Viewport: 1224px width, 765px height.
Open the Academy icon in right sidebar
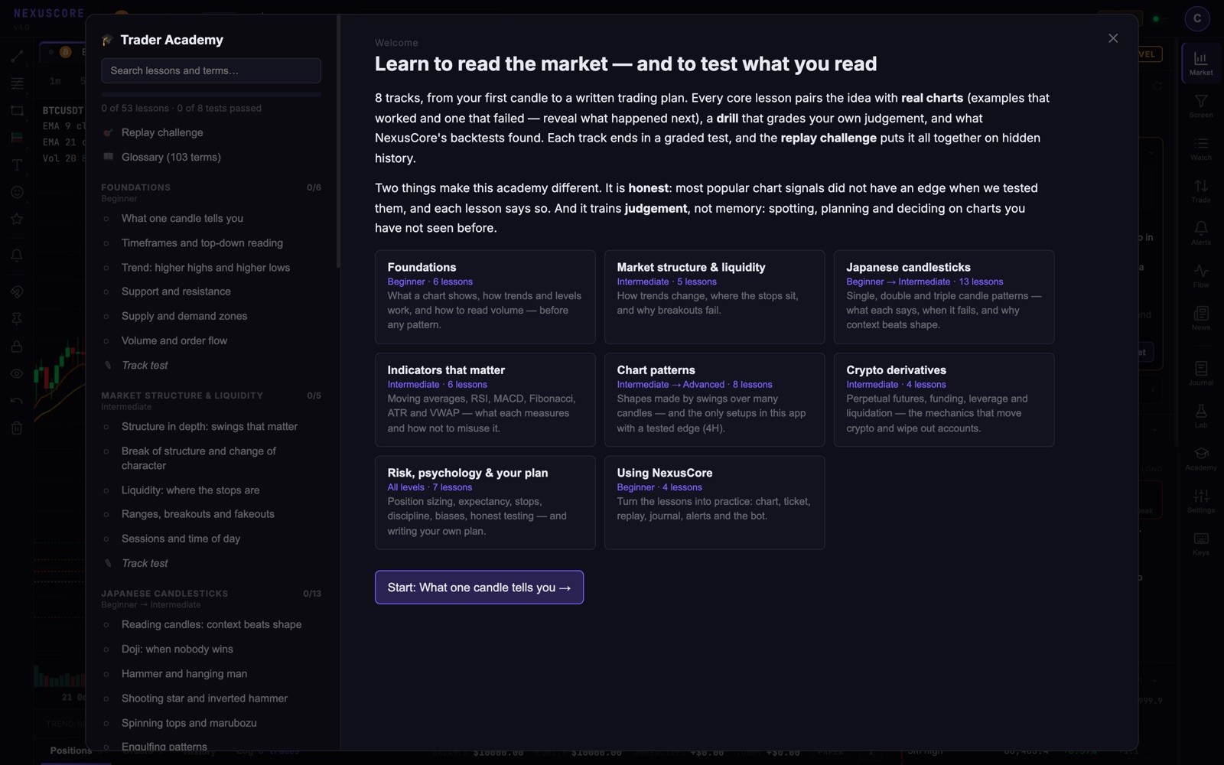tap(1200, 459)
